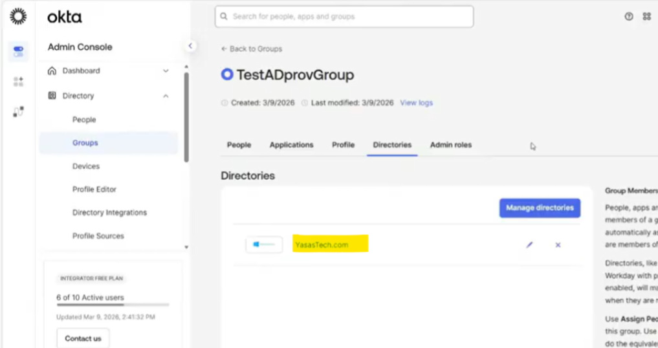Collapse the Directory section chevron
658x348 pixels.
pos(166,96)
